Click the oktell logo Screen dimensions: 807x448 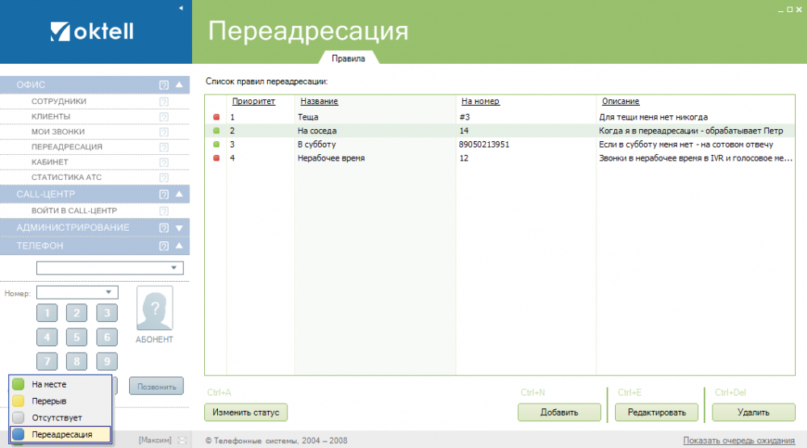[x=92, y=31]
